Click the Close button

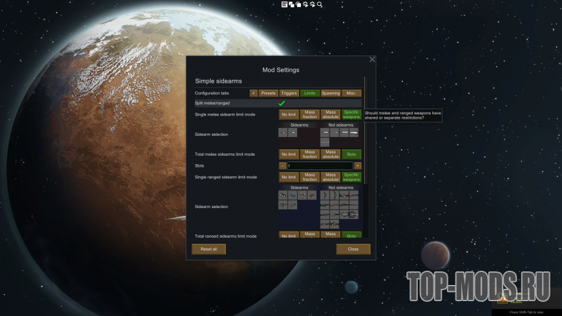[x=353, y=249]
